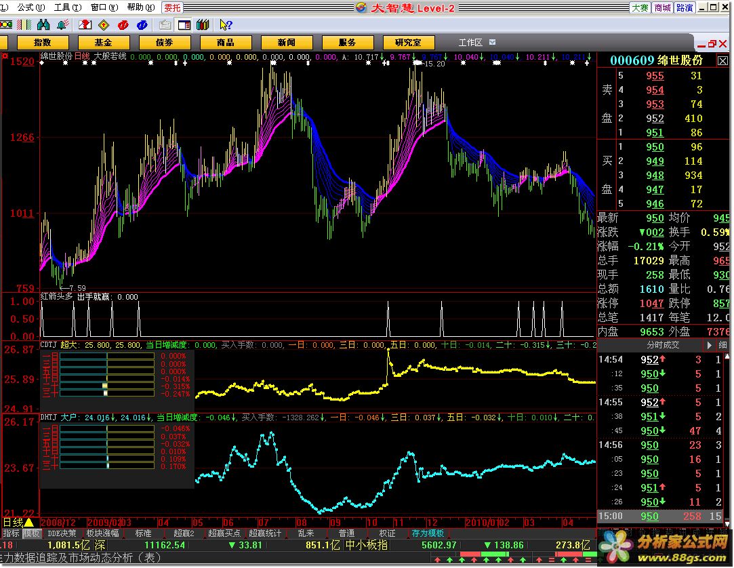Expand the 工作区 workspace dropdown
Viewport: 734px width, 568px height.
click(492, 43)
